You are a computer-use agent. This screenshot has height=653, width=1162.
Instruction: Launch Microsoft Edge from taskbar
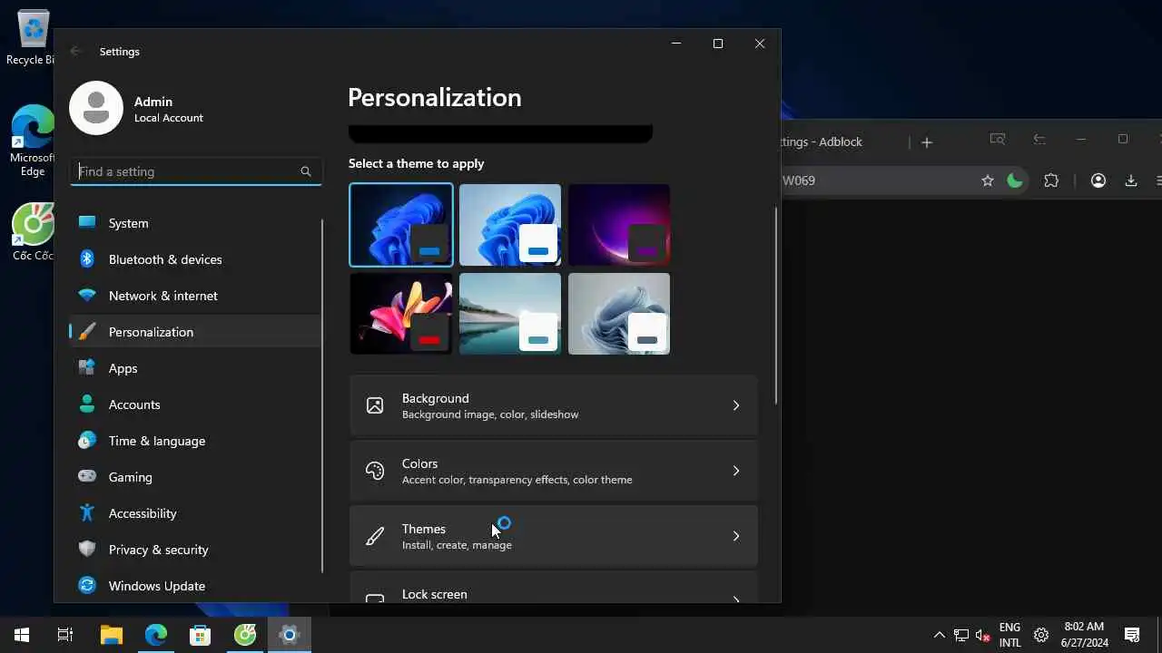156,635
